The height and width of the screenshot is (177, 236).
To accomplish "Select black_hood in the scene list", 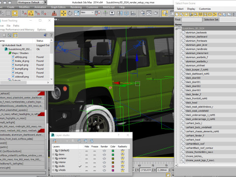I will click(191, 103).
